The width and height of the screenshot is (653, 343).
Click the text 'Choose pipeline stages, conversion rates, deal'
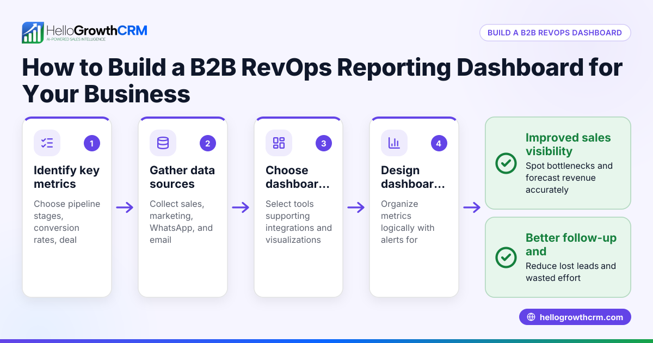(67, 222)
